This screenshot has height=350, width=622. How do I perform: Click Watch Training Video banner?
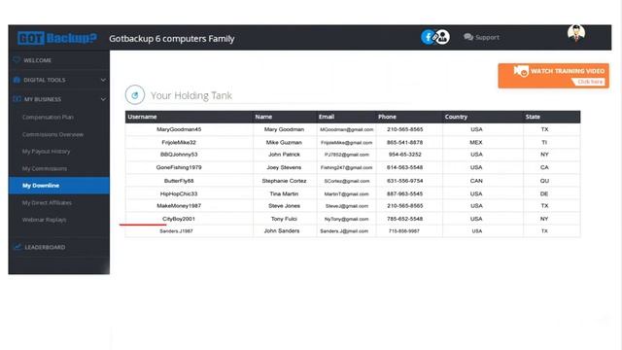point(553,76)
